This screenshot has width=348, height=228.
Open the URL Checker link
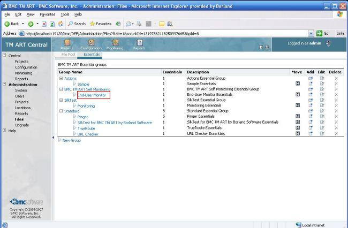88,134
